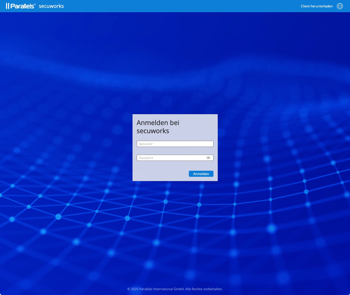The image size is (350, 295).
Task: Click empty area right of login heading
Action: (201, 127)
